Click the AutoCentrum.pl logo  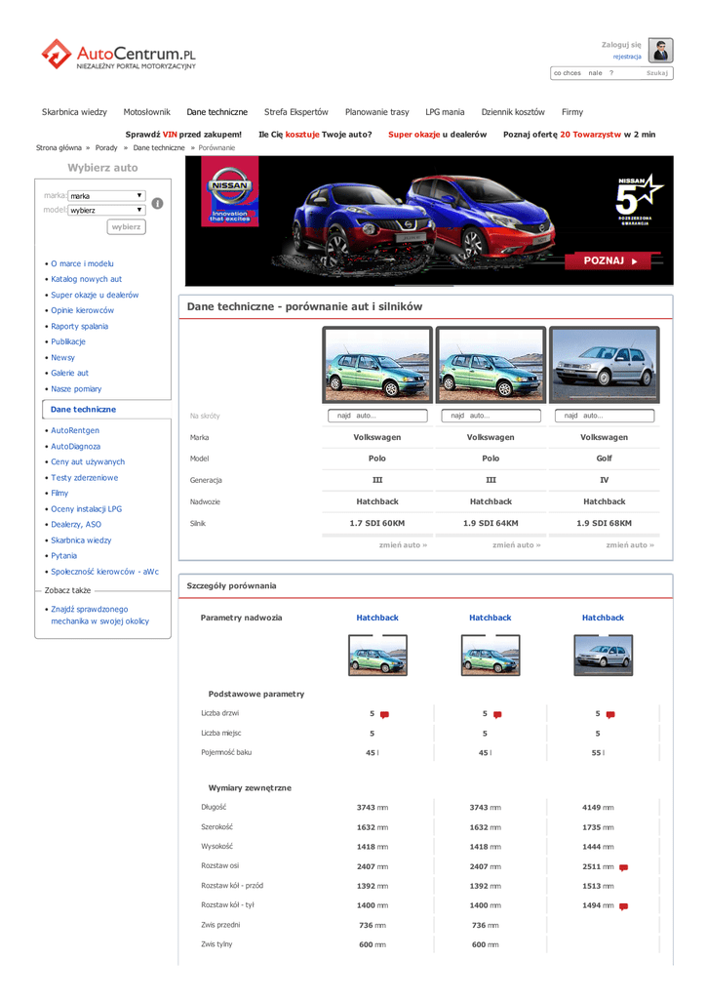tap(118, 55)
